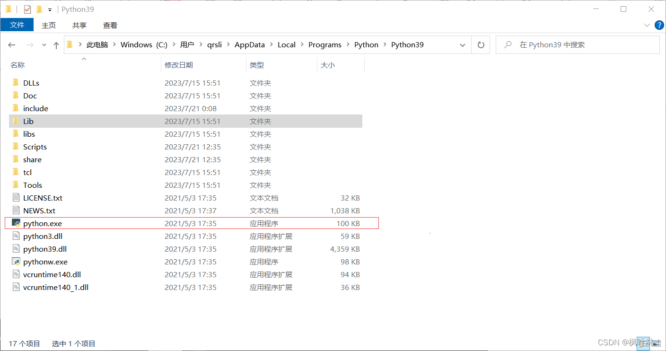Select the include folder name
Image resolution: width=666 pixels, height=351 pixels.
(35, 108)
